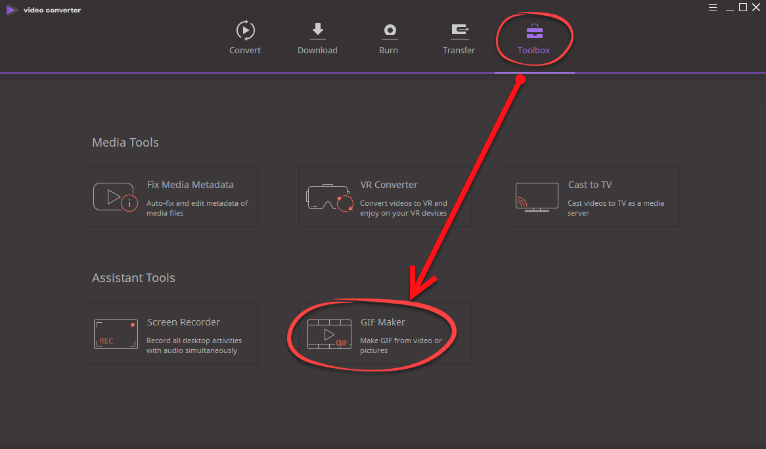
Task: Switch to the Burn tab label
Action: click(x=388, y=51)
